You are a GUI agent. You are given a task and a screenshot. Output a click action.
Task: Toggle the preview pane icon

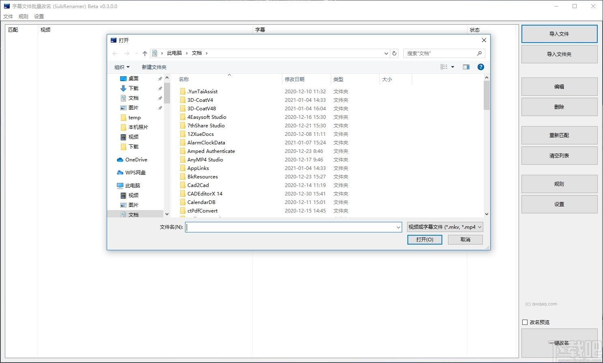(x=466, y=67)
